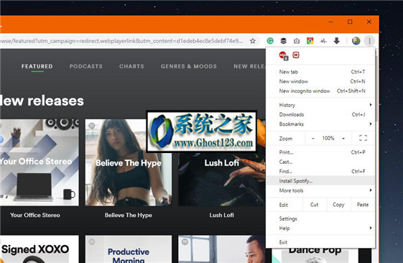
Task: Expand the Bookmarks submenu
Action: pyautogui.click(x=320, y=124)
